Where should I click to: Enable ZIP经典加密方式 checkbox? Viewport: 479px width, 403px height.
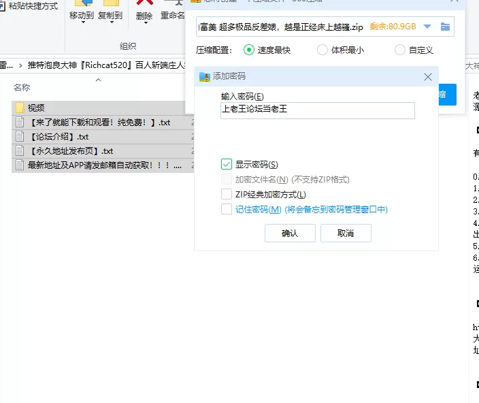pyautogui.click(x=227, y=194)
